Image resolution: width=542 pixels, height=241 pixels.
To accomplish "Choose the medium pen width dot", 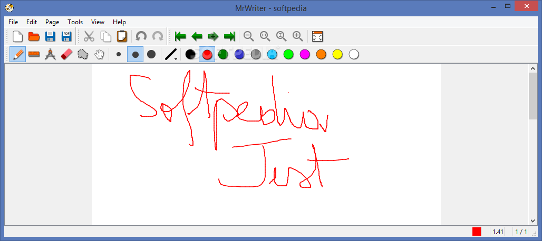I will 135,54.
